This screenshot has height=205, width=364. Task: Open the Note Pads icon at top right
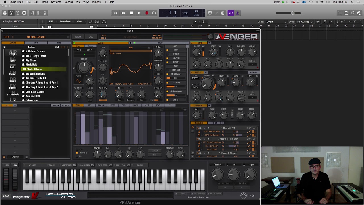[346, 13]
